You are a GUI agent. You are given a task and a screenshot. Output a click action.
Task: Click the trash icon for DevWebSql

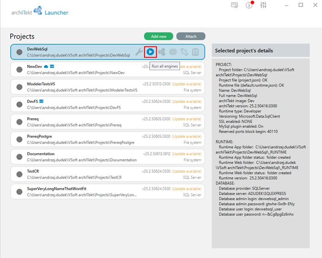click(195, 52)
